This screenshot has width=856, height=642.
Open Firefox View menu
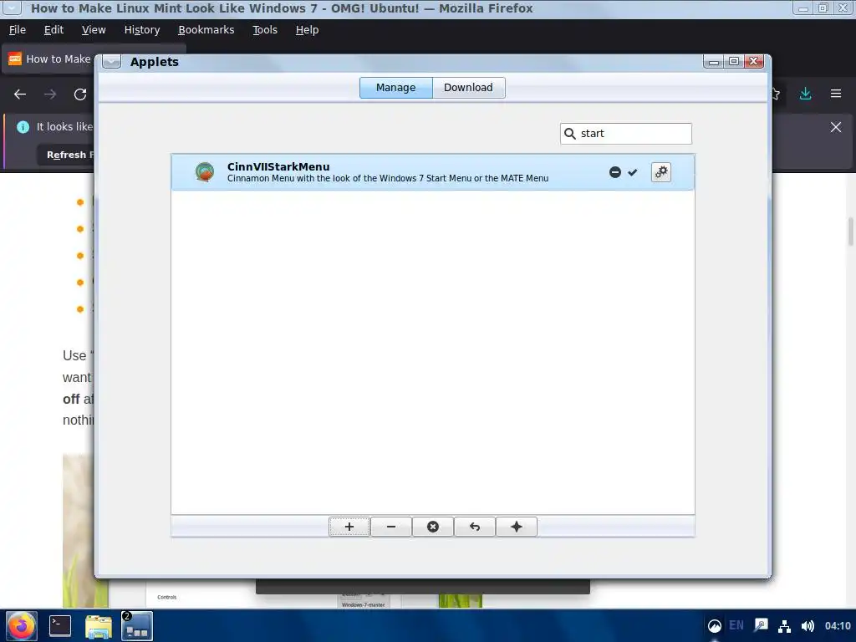(x=94, y=30)
